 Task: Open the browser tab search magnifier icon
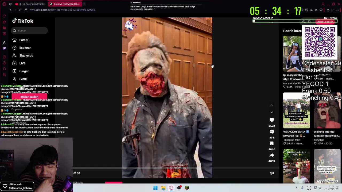(x=323, y=4)
